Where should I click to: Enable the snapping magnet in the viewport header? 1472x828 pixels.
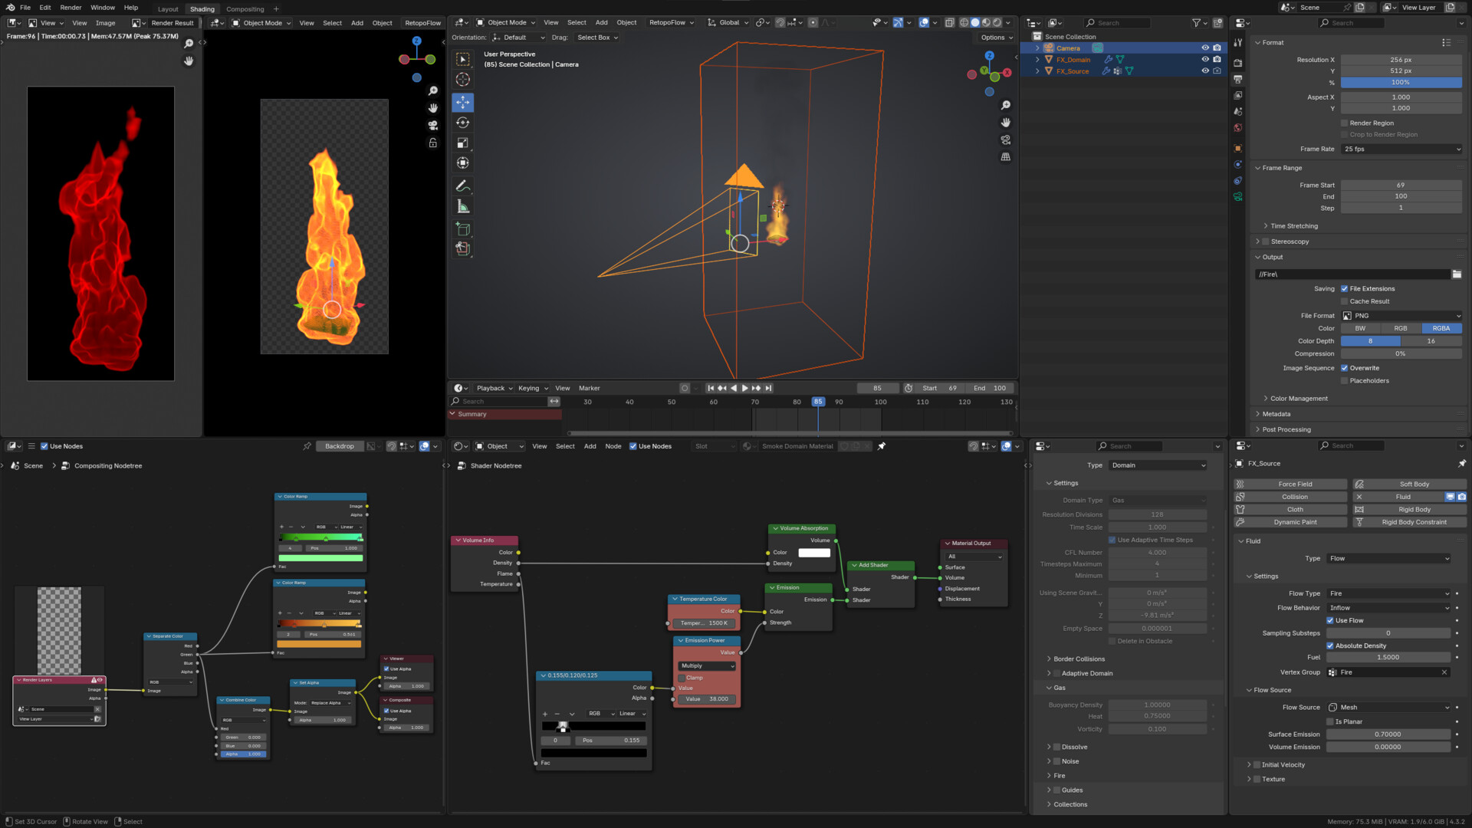click(780, 22)
